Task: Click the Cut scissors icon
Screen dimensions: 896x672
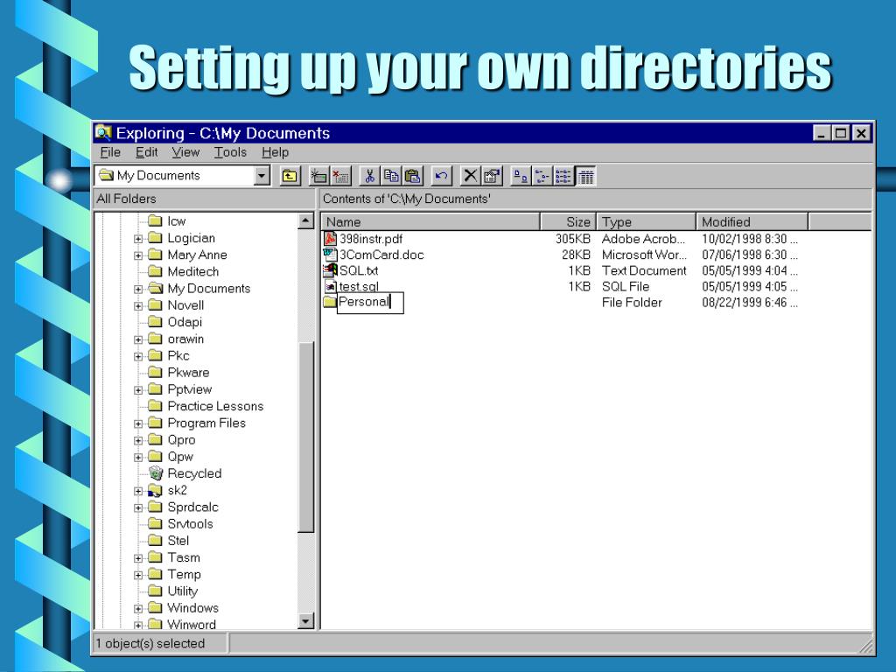Action: [369, 176]
